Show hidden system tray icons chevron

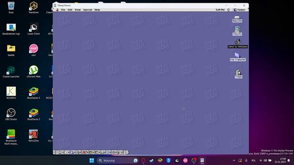click(234, 160)
